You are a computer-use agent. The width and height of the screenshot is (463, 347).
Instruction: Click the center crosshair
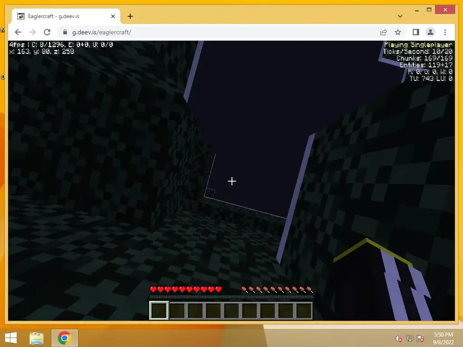tap(232, 181)
